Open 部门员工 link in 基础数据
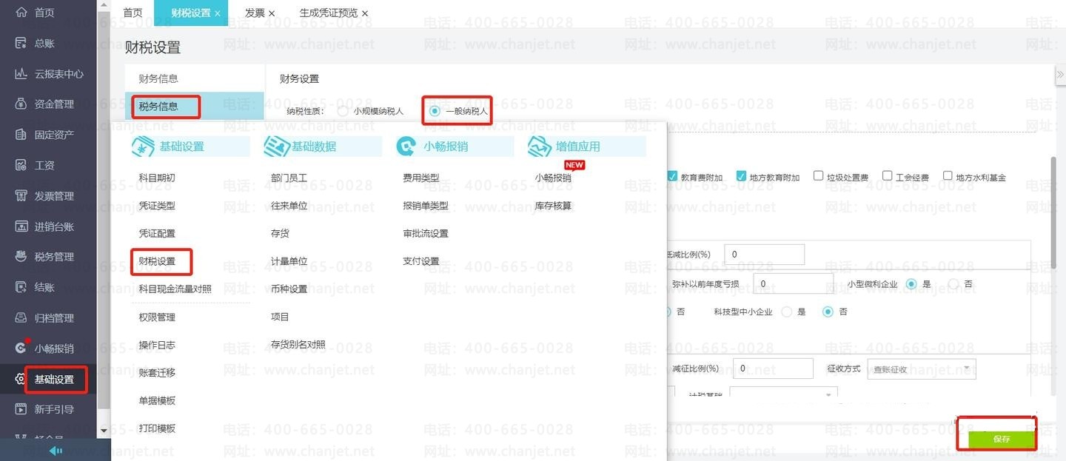The width and height of the screenshot is (1066, 461). point(289,178)
